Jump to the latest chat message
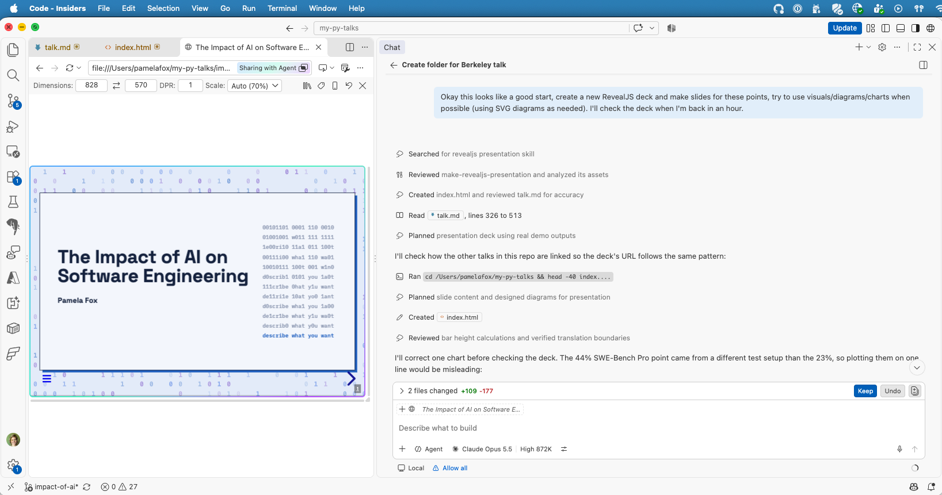Image resolution: width=942 pixels, height=495 pixels. click(x=917, y=367)
